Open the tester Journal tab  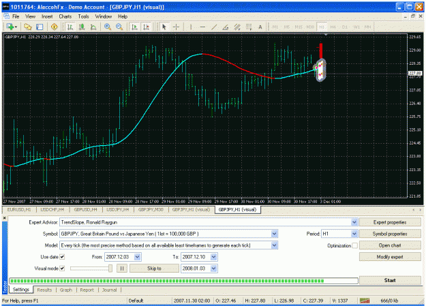click(109, 290)
